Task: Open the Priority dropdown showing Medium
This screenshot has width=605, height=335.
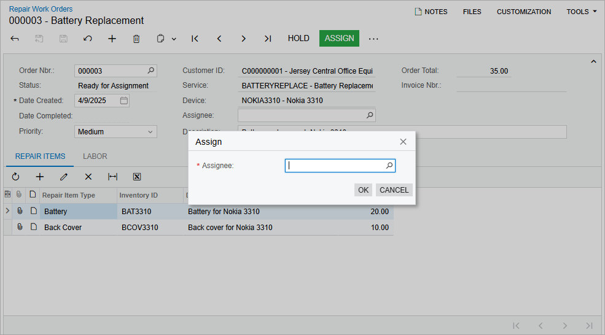Action: tap(115, 132)
